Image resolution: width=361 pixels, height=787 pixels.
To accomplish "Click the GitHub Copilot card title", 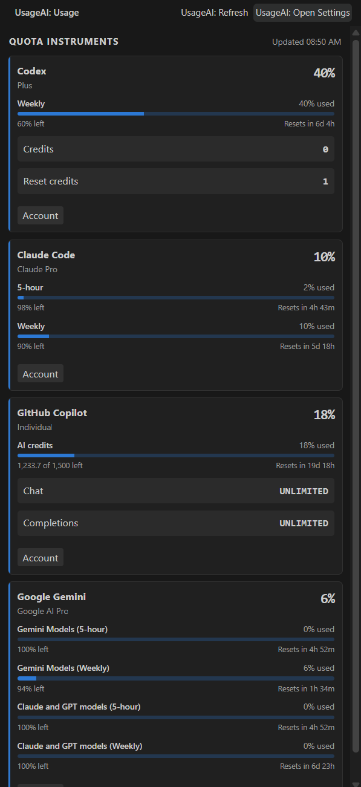I will click(x=52, y=413).
